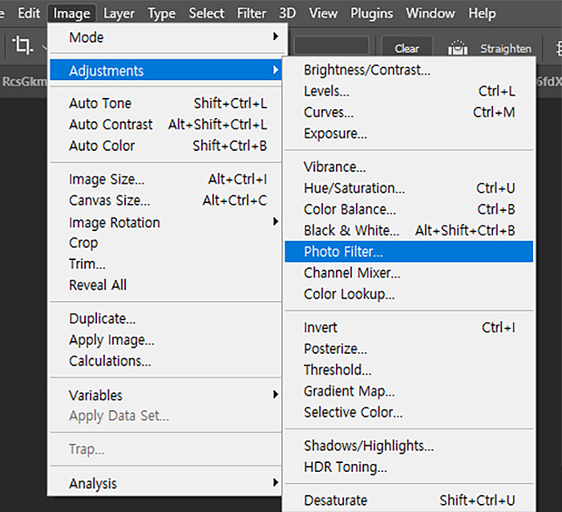This screenshot has height=512, width=562.
Task: Open the 3D menu
Action: pos(288,14)
